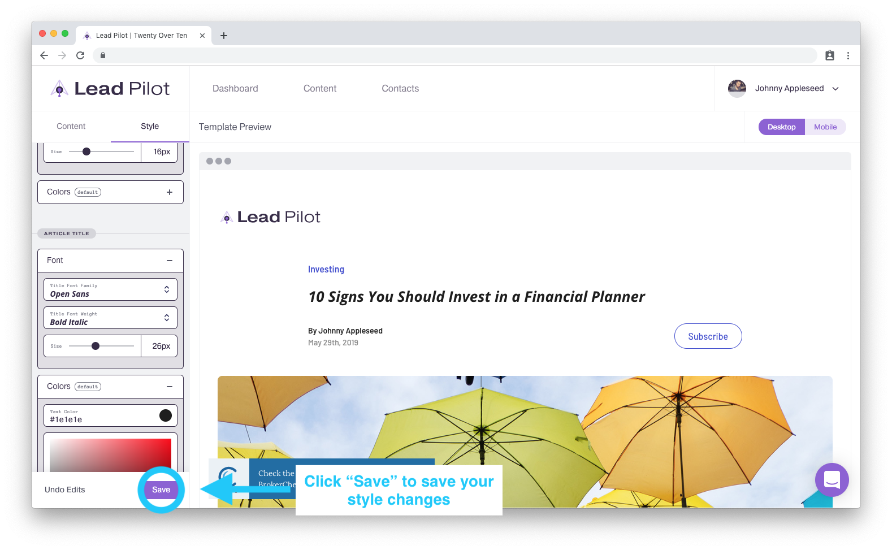The height and width of the screenshot is (550, 892).
Task: Switch preview to Mobile view
Action: point(825,127)
